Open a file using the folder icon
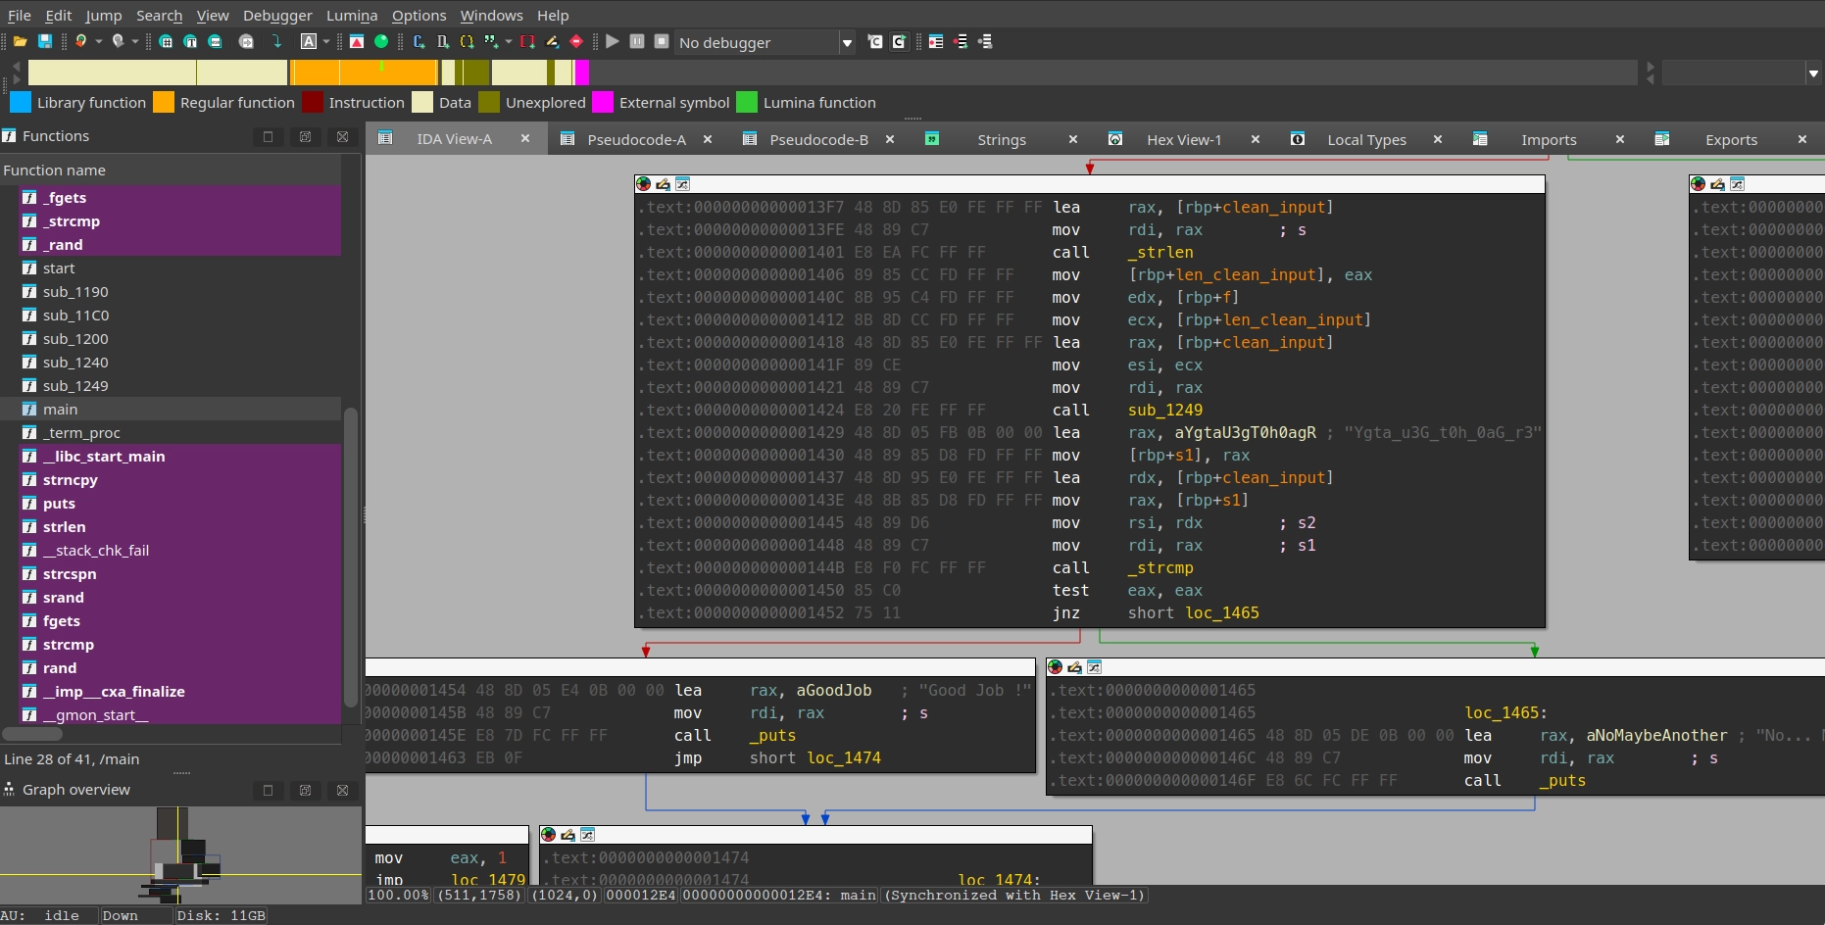The height and width of the screenshot is (925, 1825). click(x=20, y=42)
